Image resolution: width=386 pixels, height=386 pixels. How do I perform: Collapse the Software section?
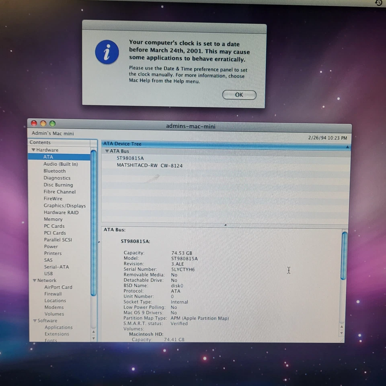coord(35,320)
